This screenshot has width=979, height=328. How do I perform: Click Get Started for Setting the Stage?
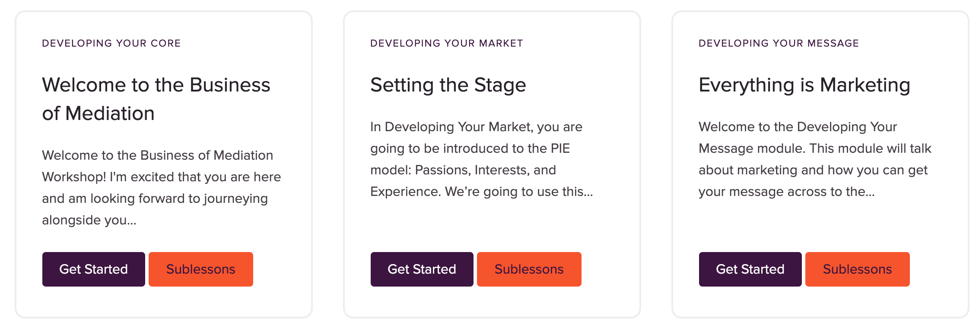(422, 269)
